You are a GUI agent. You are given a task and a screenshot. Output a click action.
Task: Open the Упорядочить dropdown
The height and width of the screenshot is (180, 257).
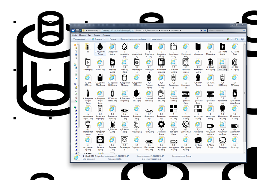pyautogui.click(x=80, y=39)
